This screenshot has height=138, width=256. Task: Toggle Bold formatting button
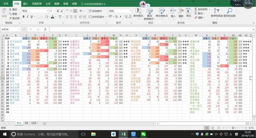23,17
